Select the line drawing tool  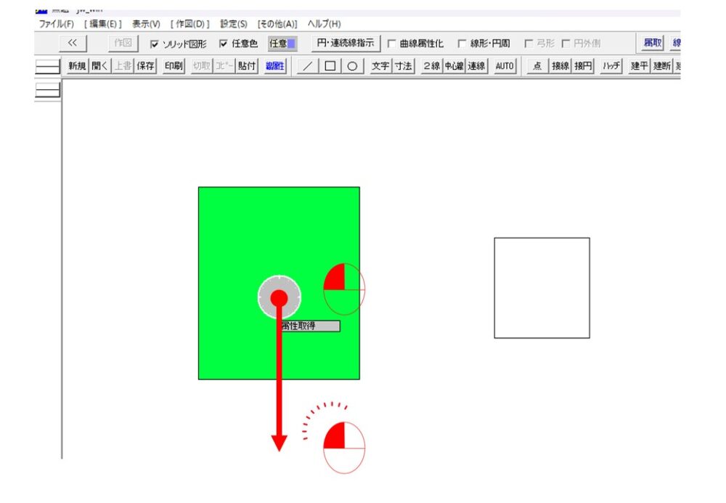pos(309,66)
